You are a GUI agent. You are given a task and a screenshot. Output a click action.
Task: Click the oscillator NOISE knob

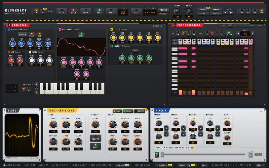[39, 44]
